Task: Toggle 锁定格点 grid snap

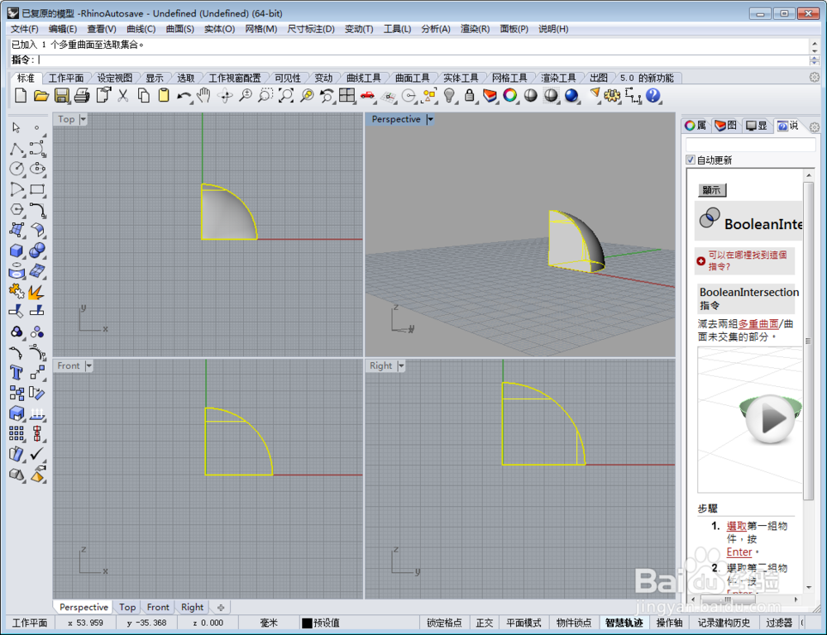Action: 444,623
